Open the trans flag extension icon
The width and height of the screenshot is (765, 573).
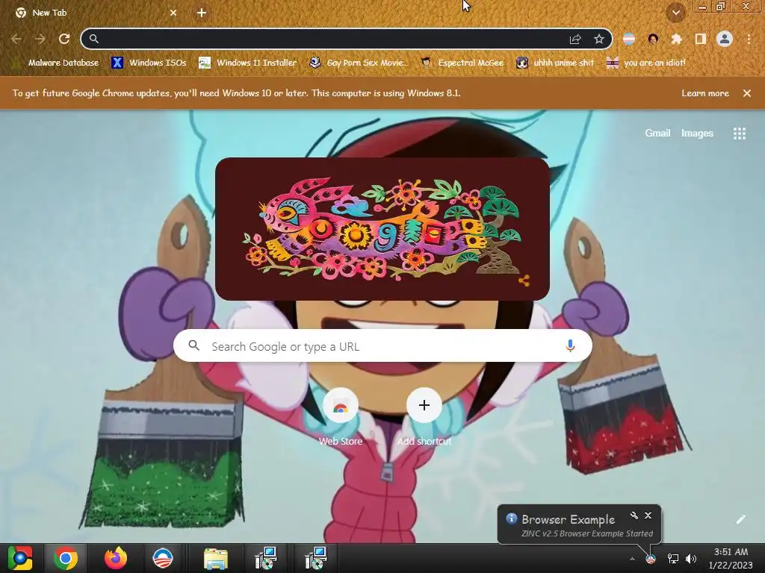pyautogui.click(x=629, y=39)
